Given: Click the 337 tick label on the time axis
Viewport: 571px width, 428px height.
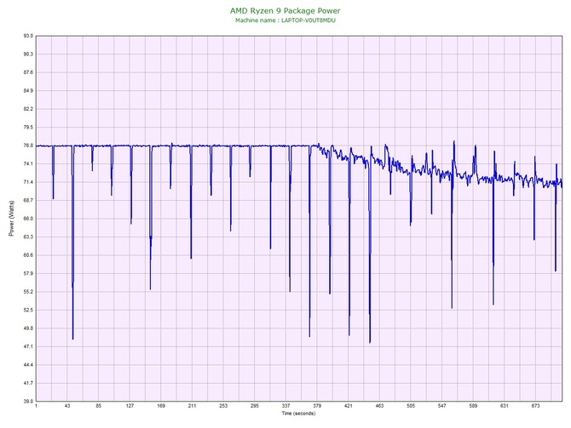Looking at the screenshot, I should [286, 407].
